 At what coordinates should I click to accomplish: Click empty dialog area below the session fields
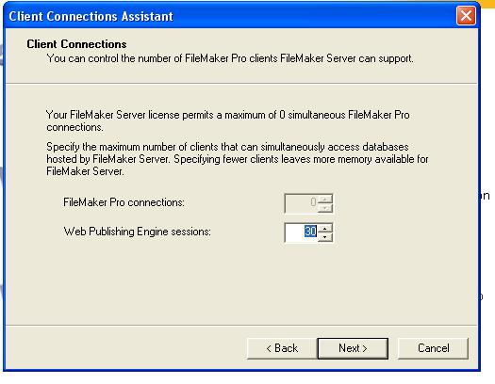tap(239, 283)
